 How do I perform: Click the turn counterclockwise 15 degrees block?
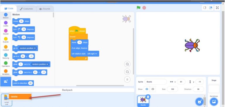click(24, 37)
